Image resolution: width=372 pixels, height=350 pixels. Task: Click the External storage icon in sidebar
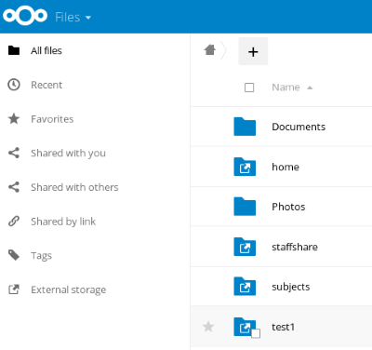click(x=14, y=289)
